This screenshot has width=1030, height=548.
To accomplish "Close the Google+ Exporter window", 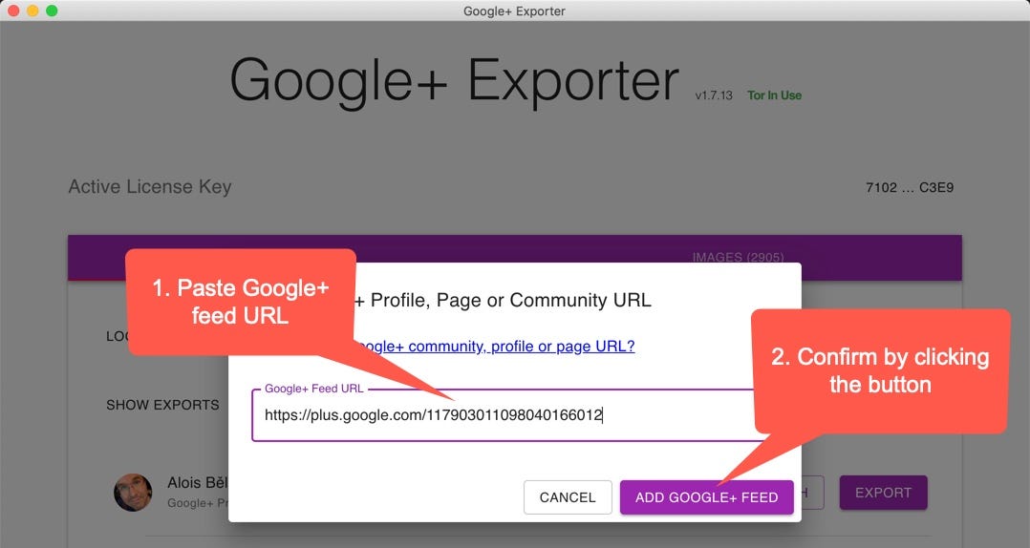I will coord(13,11).
